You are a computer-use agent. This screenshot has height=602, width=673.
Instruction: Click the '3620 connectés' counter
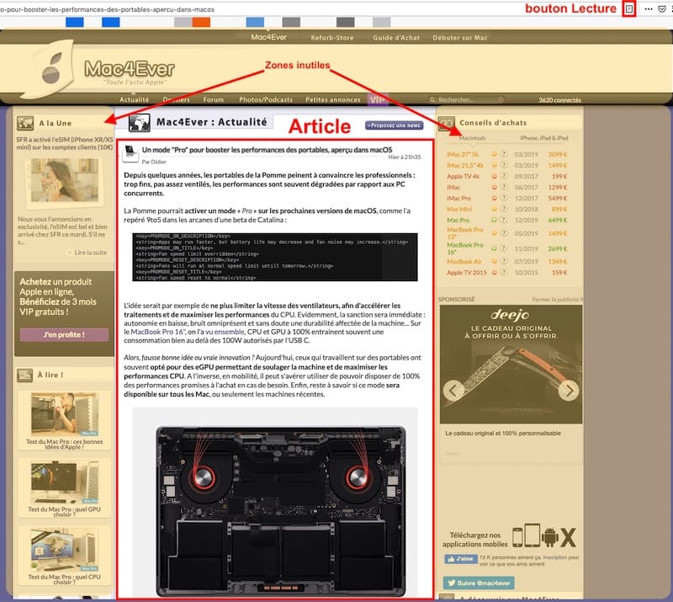tap(560, 100)
